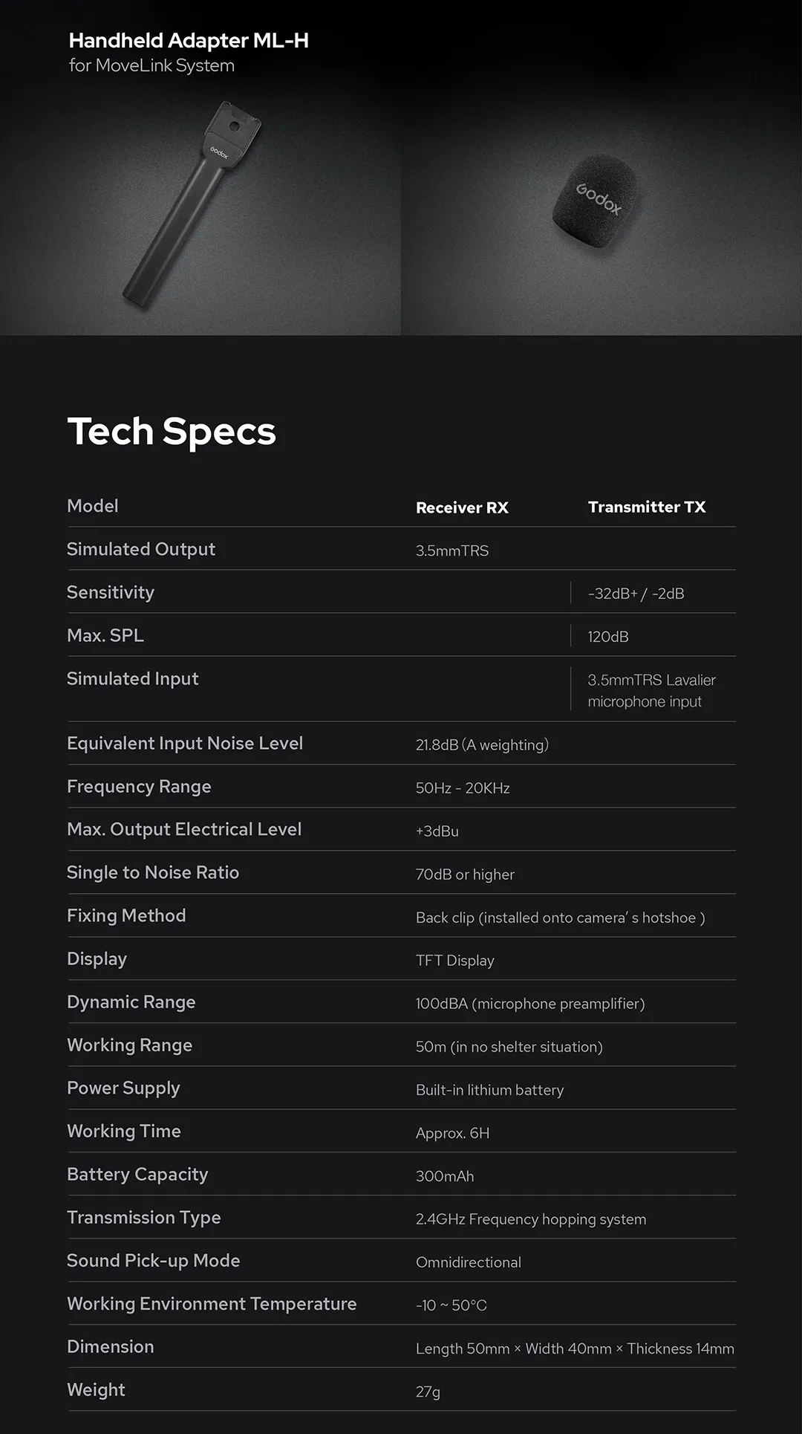802x1434 pixels.
Task: Click the Godox logo on the windscreen
Action: coord(599,198)
